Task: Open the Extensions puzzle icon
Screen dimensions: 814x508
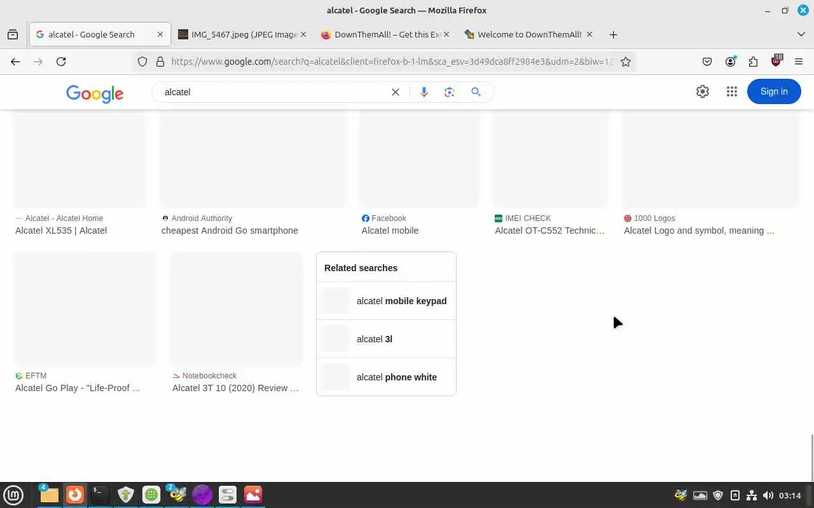Action: 754,62
